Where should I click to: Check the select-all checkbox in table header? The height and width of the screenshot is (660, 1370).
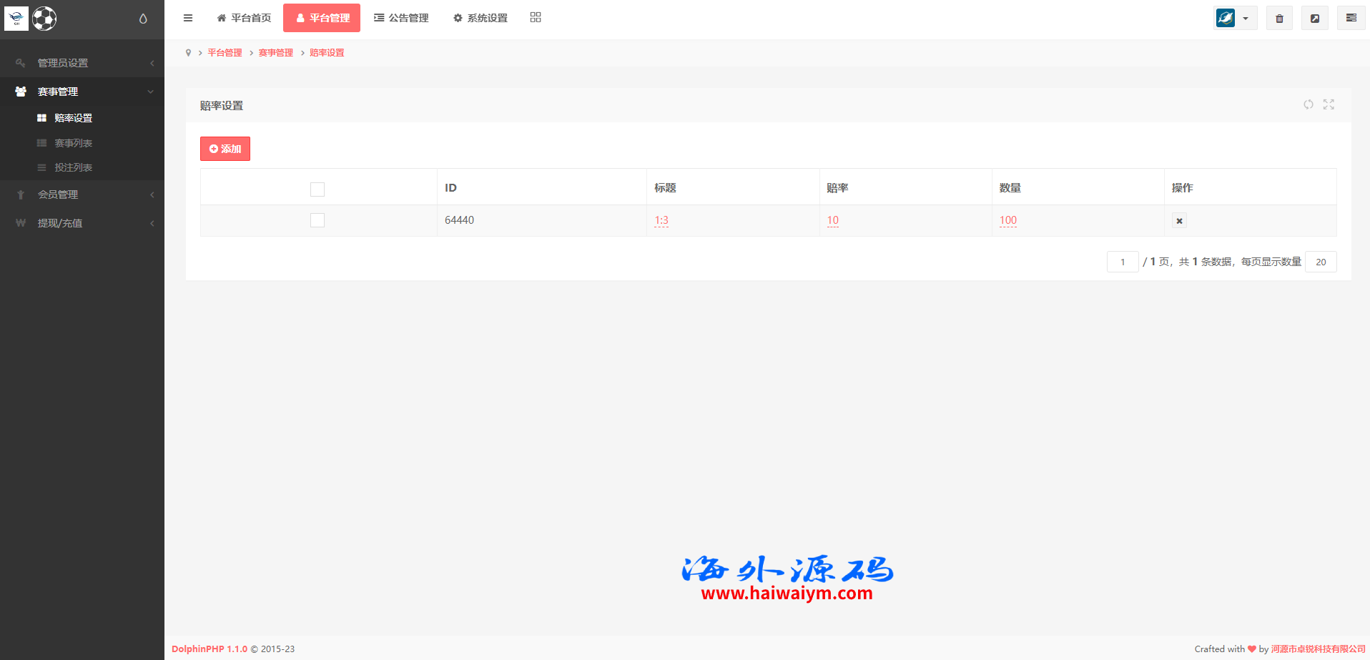pos(317,189)
